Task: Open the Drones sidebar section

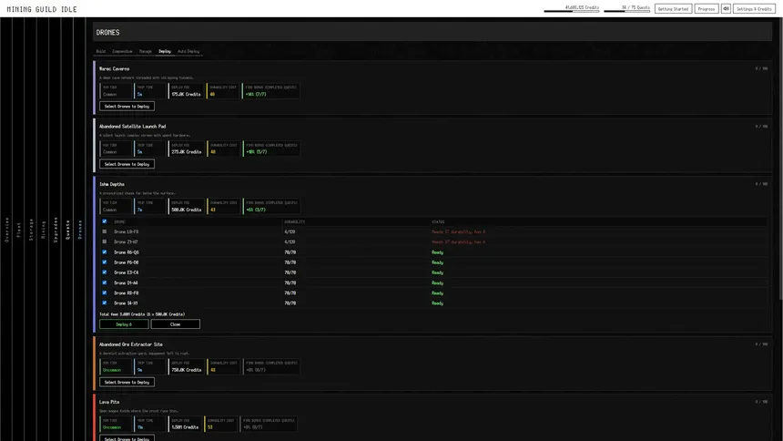Action: [x=80, y=230]
